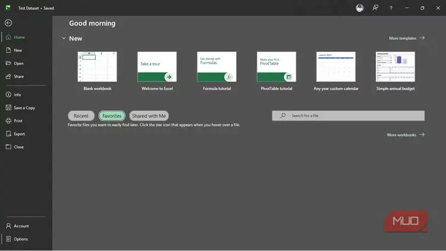Click the New page icon
Image resolution: width=446 pixels, height=251 pixels.
(8, 51)
